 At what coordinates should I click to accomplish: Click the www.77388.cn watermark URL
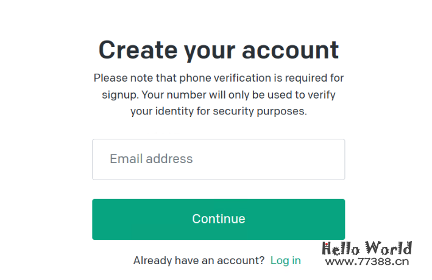point(367,262)
